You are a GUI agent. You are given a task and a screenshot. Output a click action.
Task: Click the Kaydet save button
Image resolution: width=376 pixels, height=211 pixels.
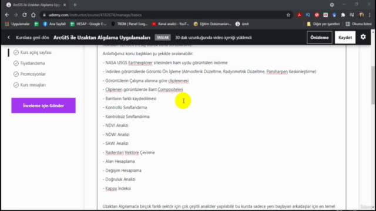pyautogui.click(x=345, y=38)
